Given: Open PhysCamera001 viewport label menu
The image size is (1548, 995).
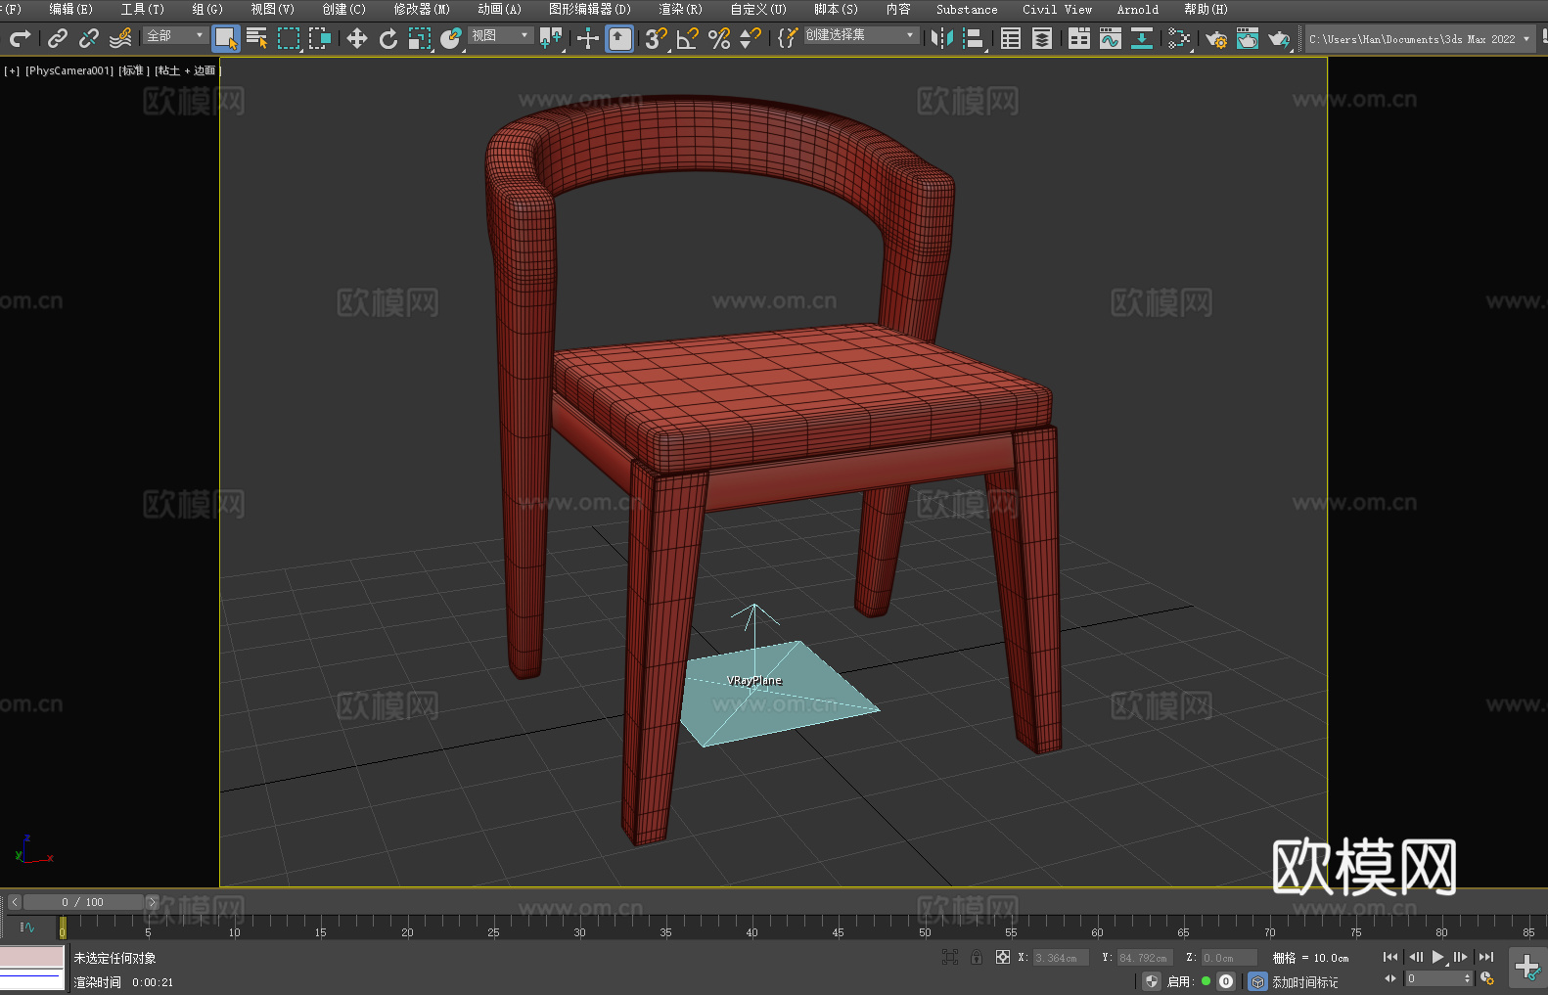Looking at the screenshot, I should (69, 70).
